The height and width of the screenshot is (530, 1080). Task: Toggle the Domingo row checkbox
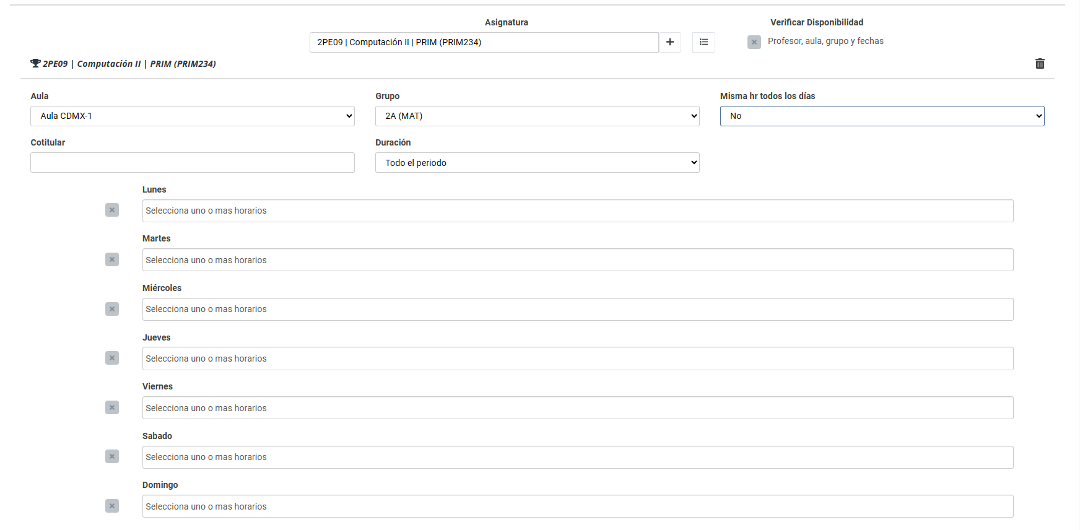(112, 506)
